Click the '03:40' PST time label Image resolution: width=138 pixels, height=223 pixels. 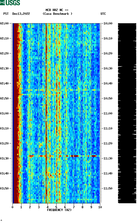pos(4,173)
